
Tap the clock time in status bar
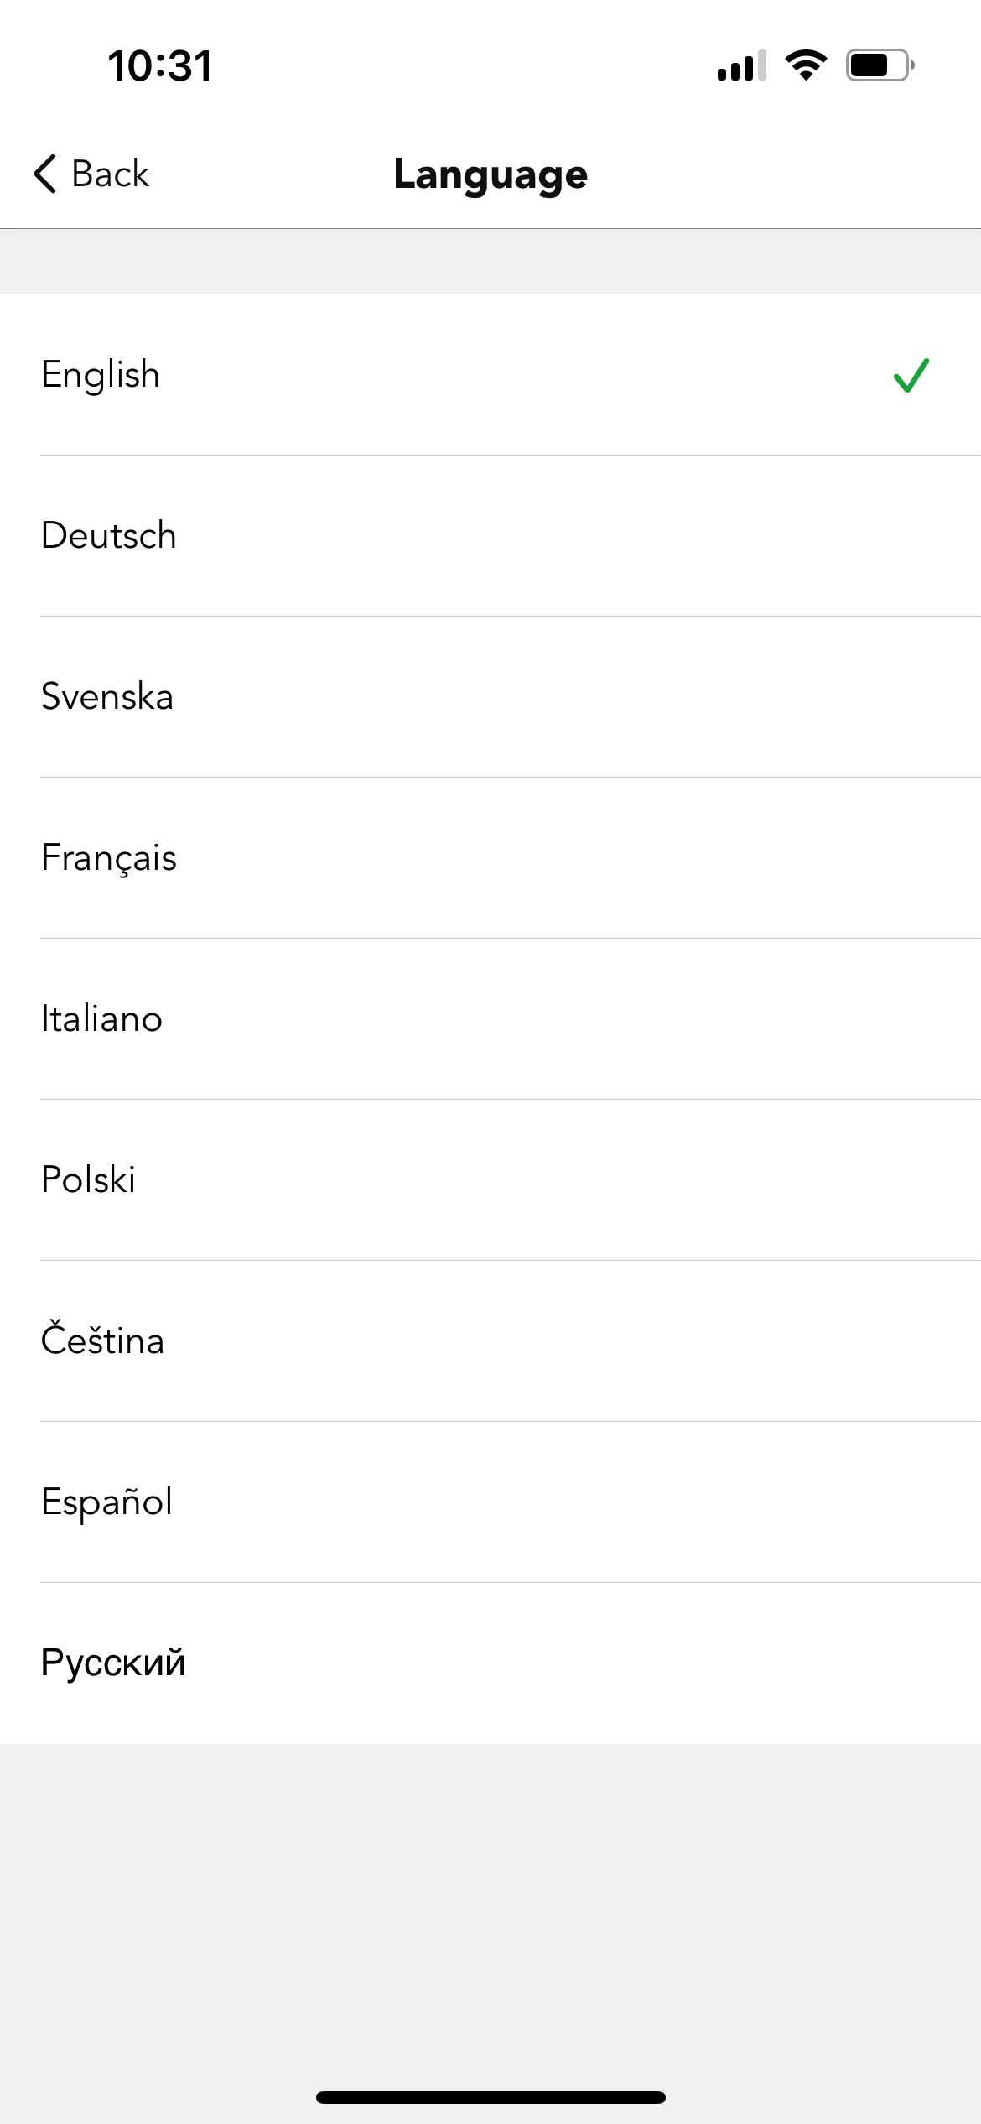pyautogui.click(x=160, y=65)
